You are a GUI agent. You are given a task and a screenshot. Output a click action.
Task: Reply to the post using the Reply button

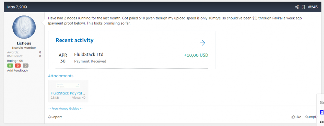click(311, 117)
